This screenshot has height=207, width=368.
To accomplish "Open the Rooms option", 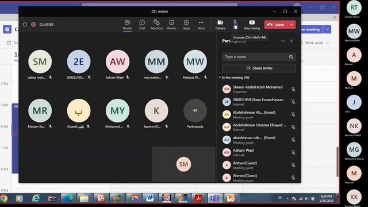I will tap(171, 25).
